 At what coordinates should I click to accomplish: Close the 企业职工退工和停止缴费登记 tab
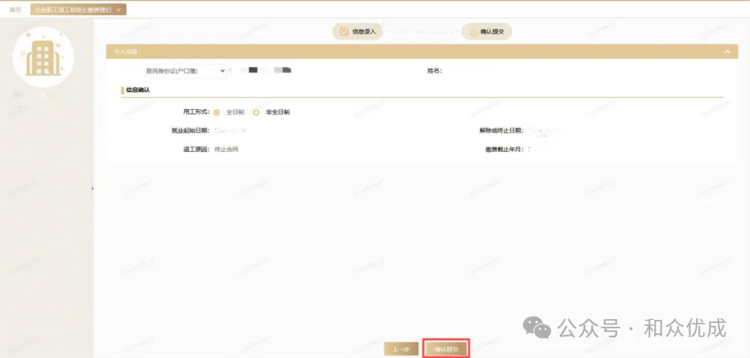point(118,10)
